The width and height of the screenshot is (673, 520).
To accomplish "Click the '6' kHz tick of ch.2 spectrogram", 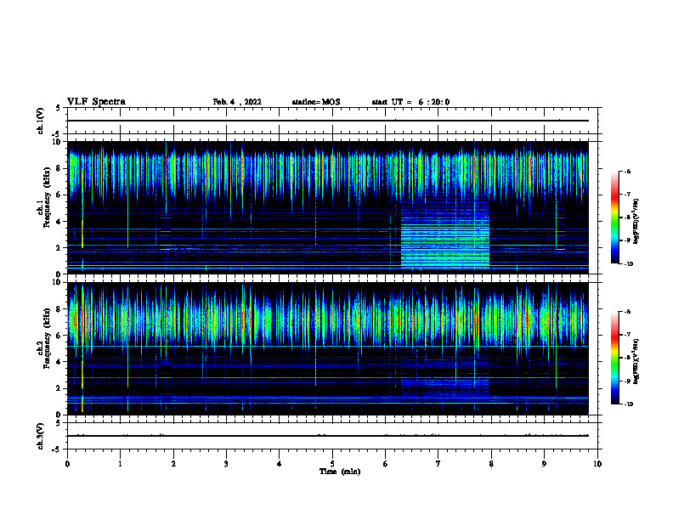I will (59, 336).
